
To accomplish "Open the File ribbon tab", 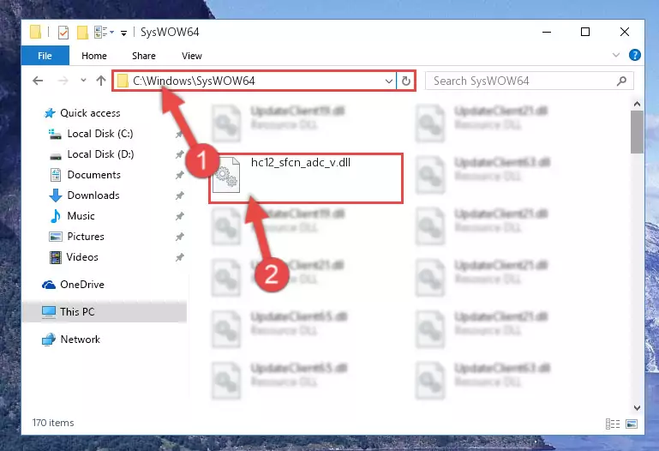I will pos(45,56).
